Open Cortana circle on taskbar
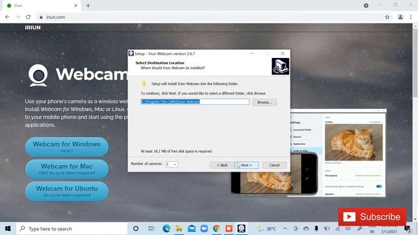Screen dimensions: 418x235 (136, 228)
